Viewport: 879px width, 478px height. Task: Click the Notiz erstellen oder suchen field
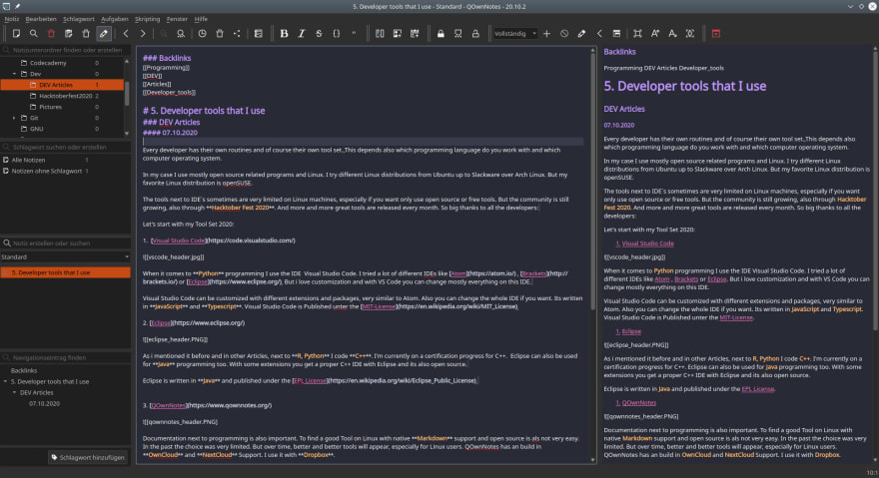click(66, 243)
